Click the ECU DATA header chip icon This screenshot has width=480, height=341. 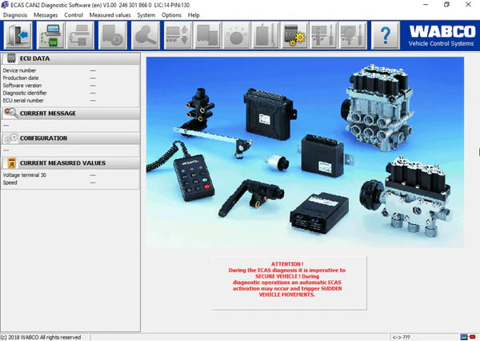[11, 58]
